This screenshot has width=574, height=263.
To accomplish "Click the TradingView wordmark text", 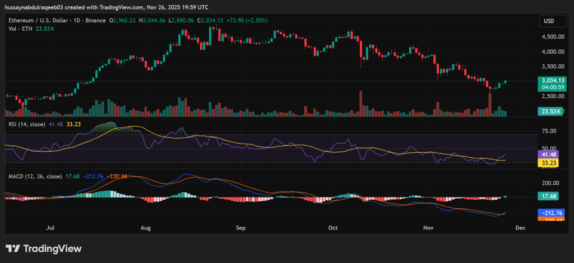I will point(52,248).
